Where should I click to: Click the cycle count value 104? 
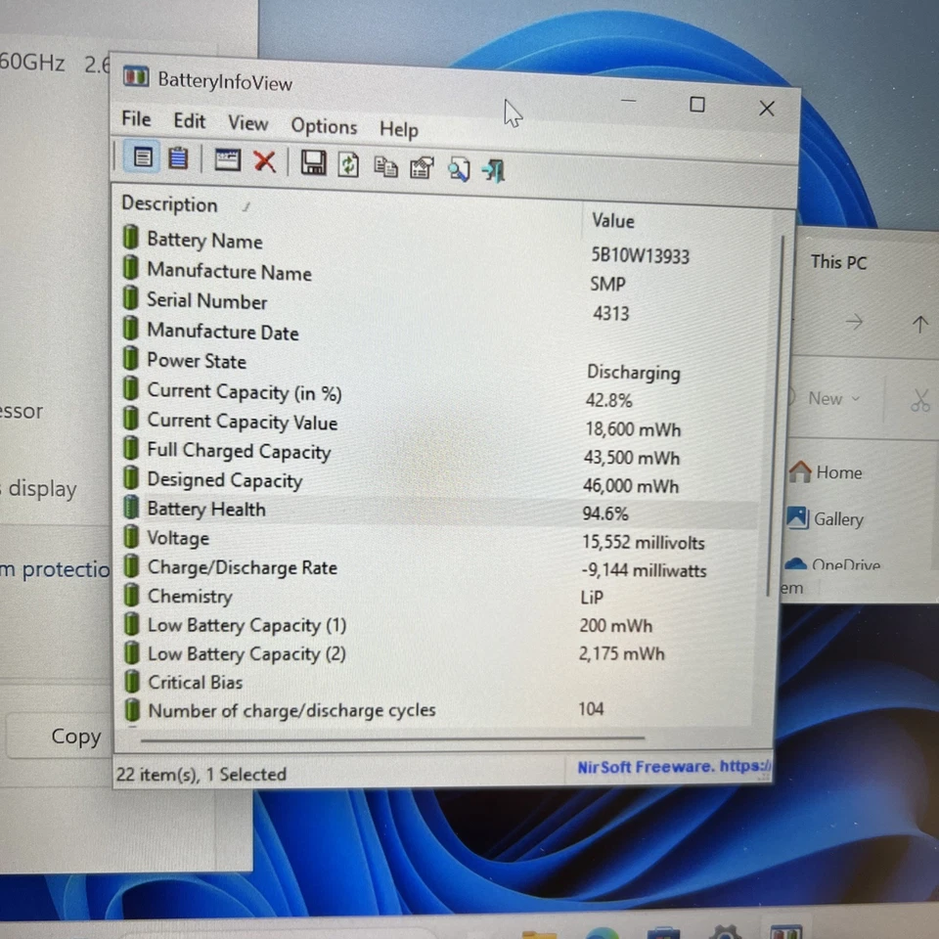tap(591, 709)
